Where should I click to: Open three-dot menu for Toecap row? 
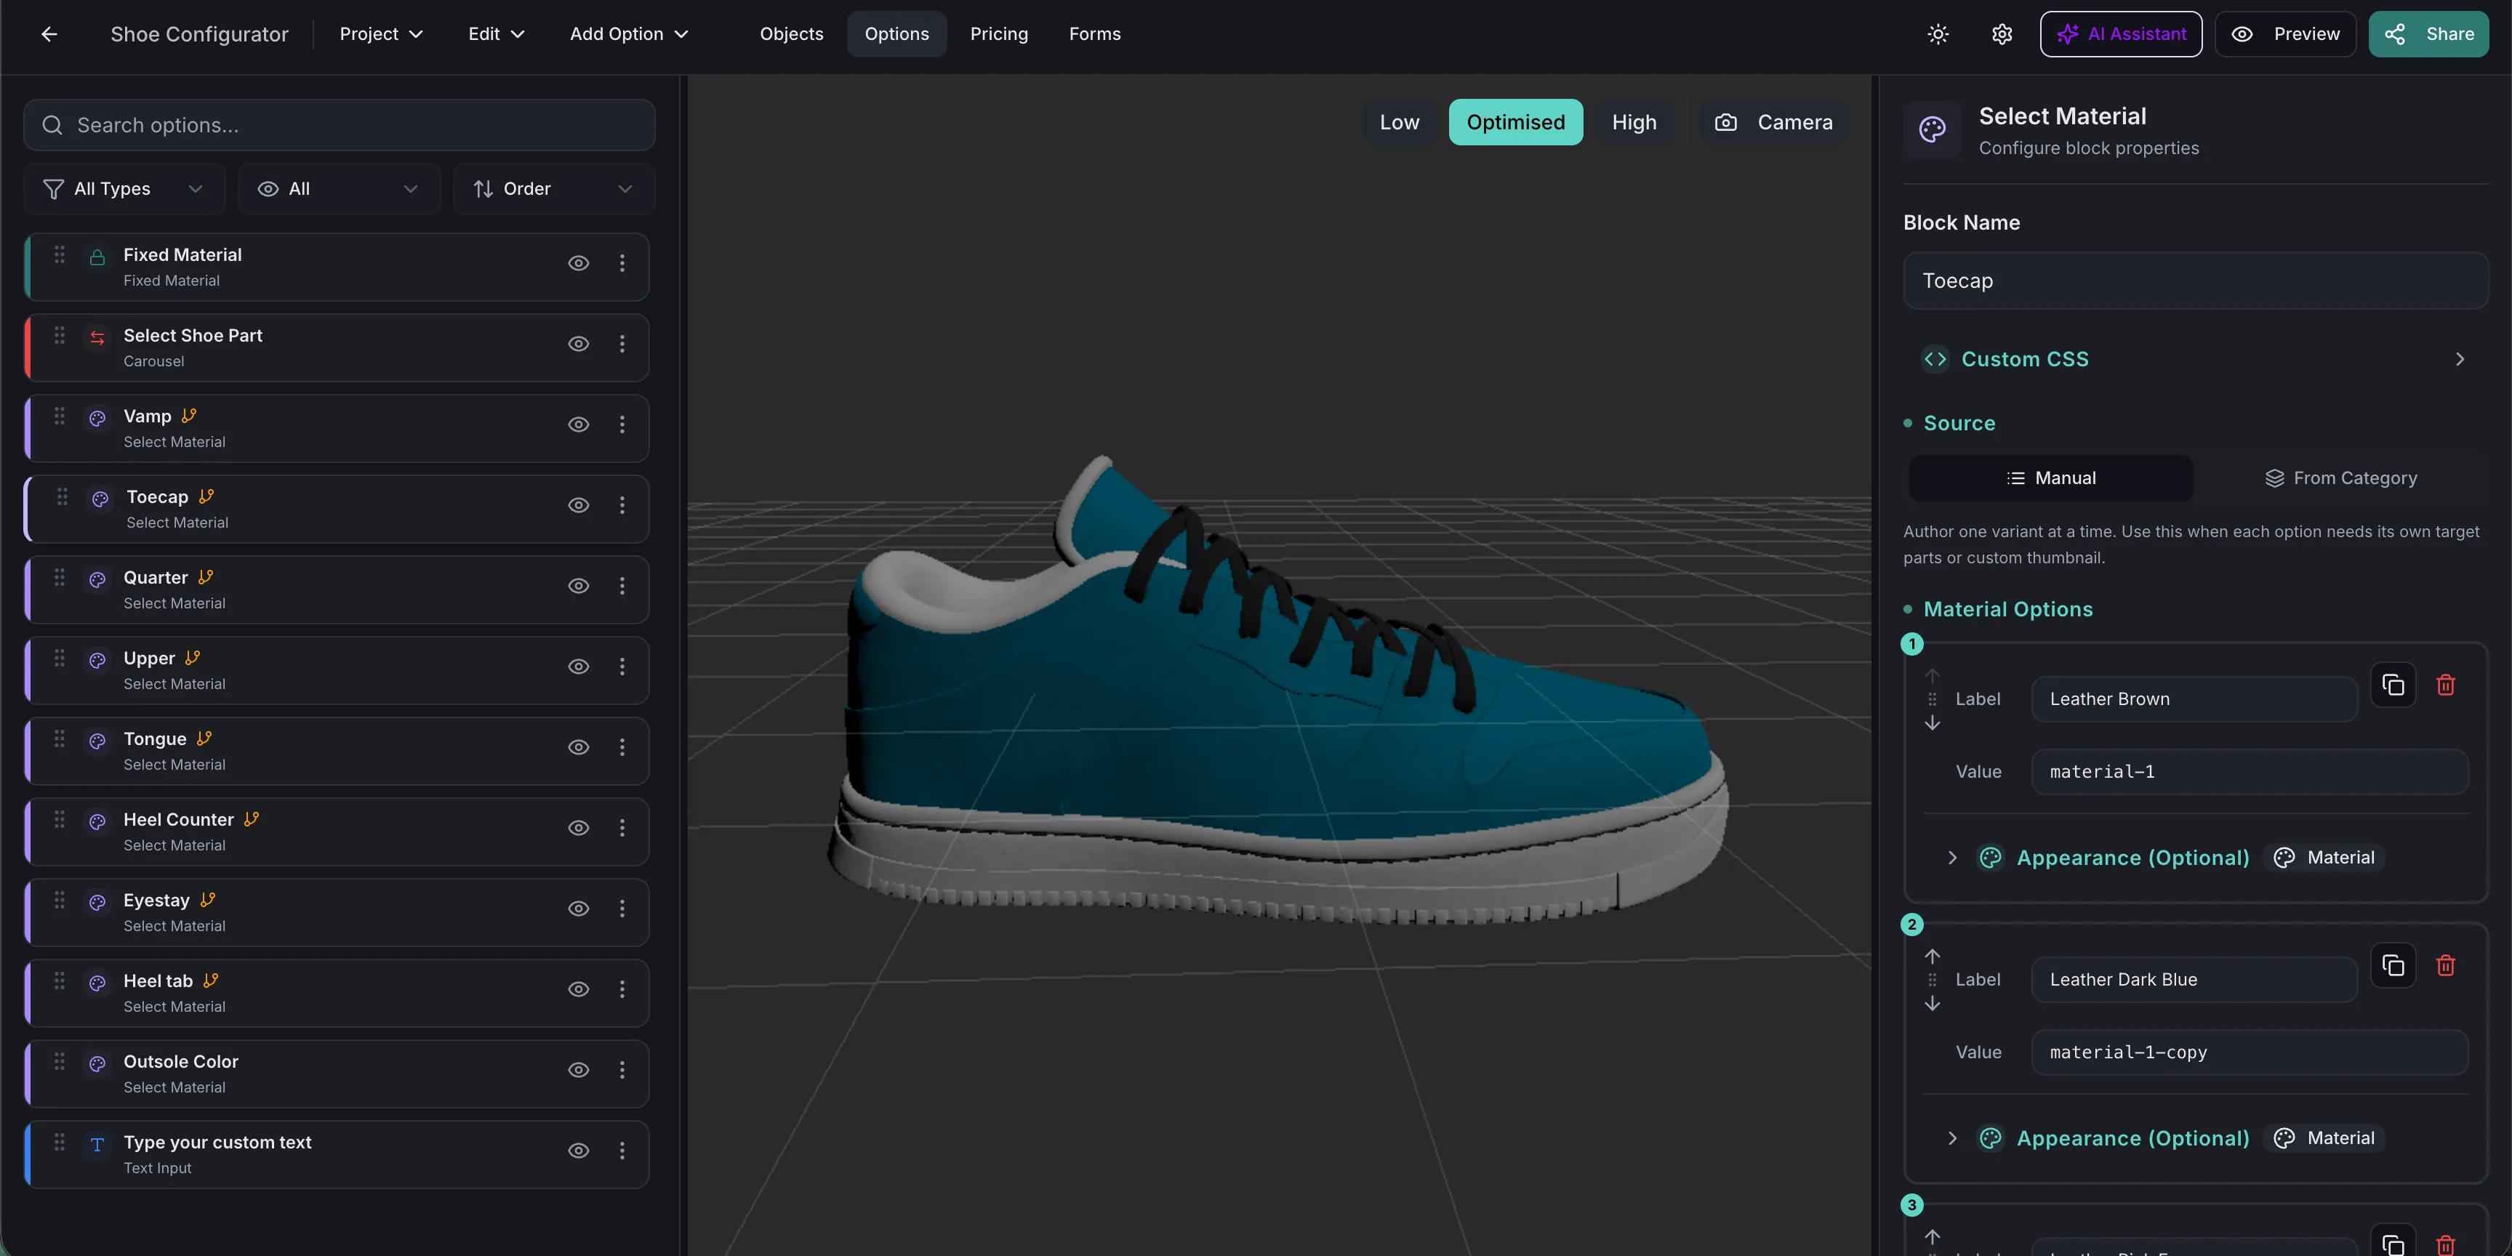tap(622, 505)
